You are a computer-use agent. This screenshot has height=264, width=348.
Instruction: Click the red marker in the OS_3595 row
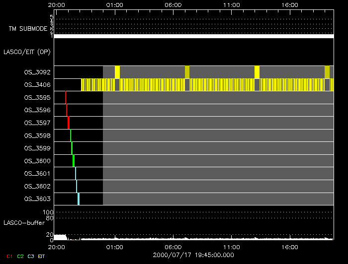point(66,97)
